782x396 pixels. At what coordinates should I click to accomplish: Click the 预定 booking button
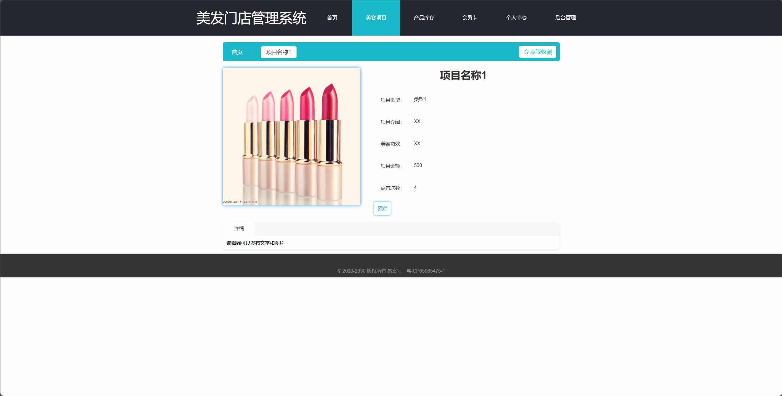pos(382,208)
